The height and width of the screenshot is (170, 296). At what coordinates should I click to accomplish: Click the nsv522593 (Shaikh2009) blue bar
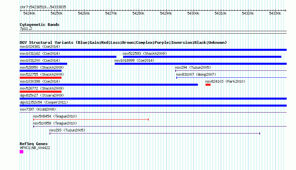pyautogui.click(x=202, y=57)
